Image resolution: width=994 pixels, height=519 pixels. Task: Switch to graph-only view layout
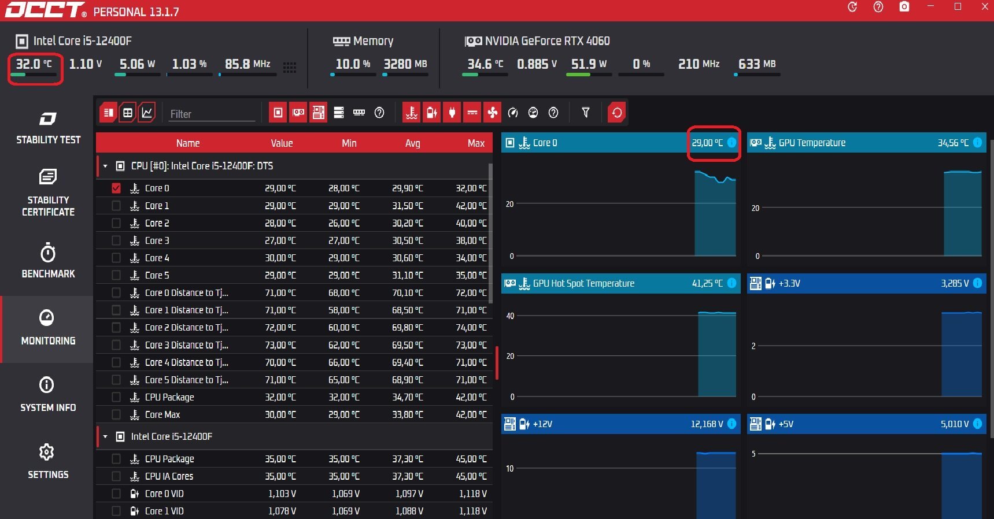coord(147,113)
